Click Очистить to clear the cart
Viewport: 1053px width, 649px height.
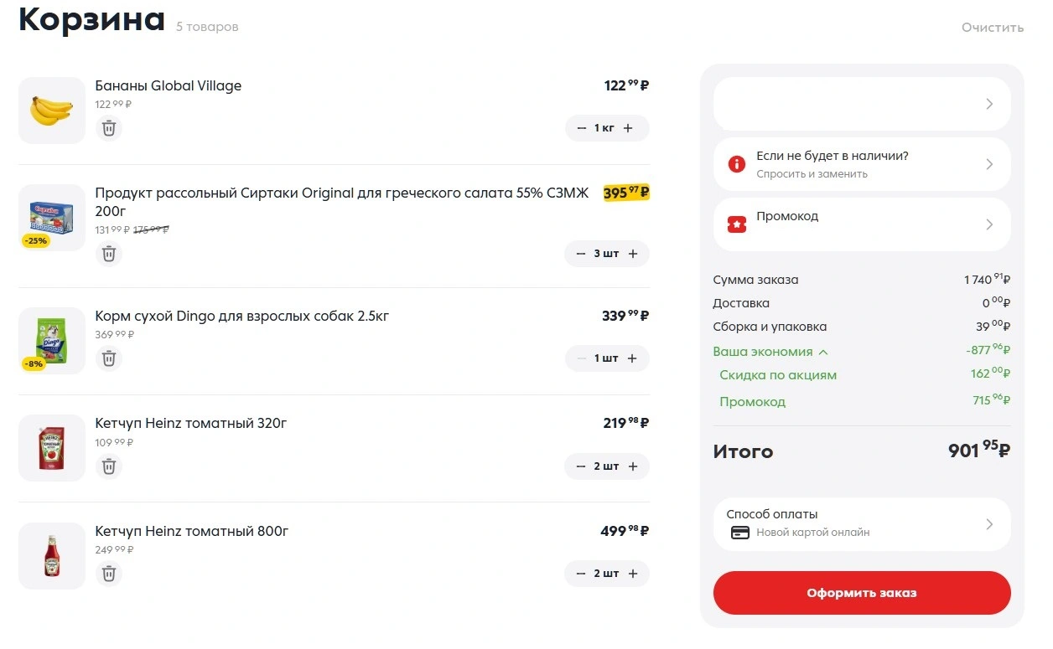point(993,28)
